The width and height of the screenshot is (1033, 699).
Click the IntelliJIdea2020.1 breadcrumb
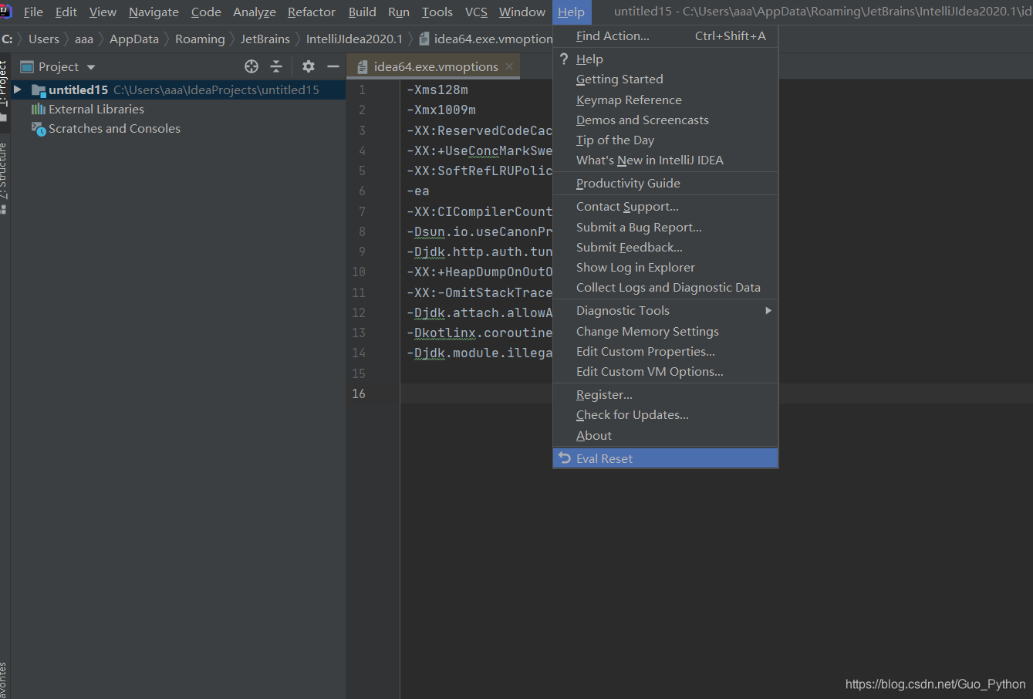(x=354, y=39)
